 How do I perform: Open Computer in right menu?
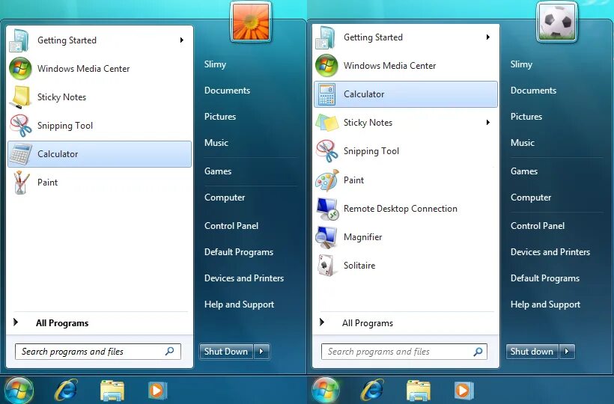click(531, 198)
